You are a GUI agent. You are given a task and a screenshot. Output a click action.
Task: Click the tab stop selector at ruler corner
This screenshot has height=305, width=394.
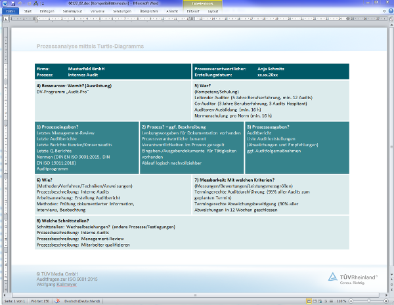(5, 18)
